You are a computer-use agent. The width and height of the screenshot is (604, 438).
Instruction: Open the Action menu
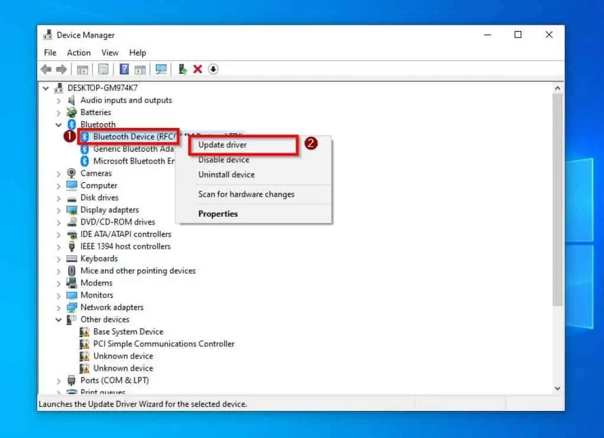(78, 52)
